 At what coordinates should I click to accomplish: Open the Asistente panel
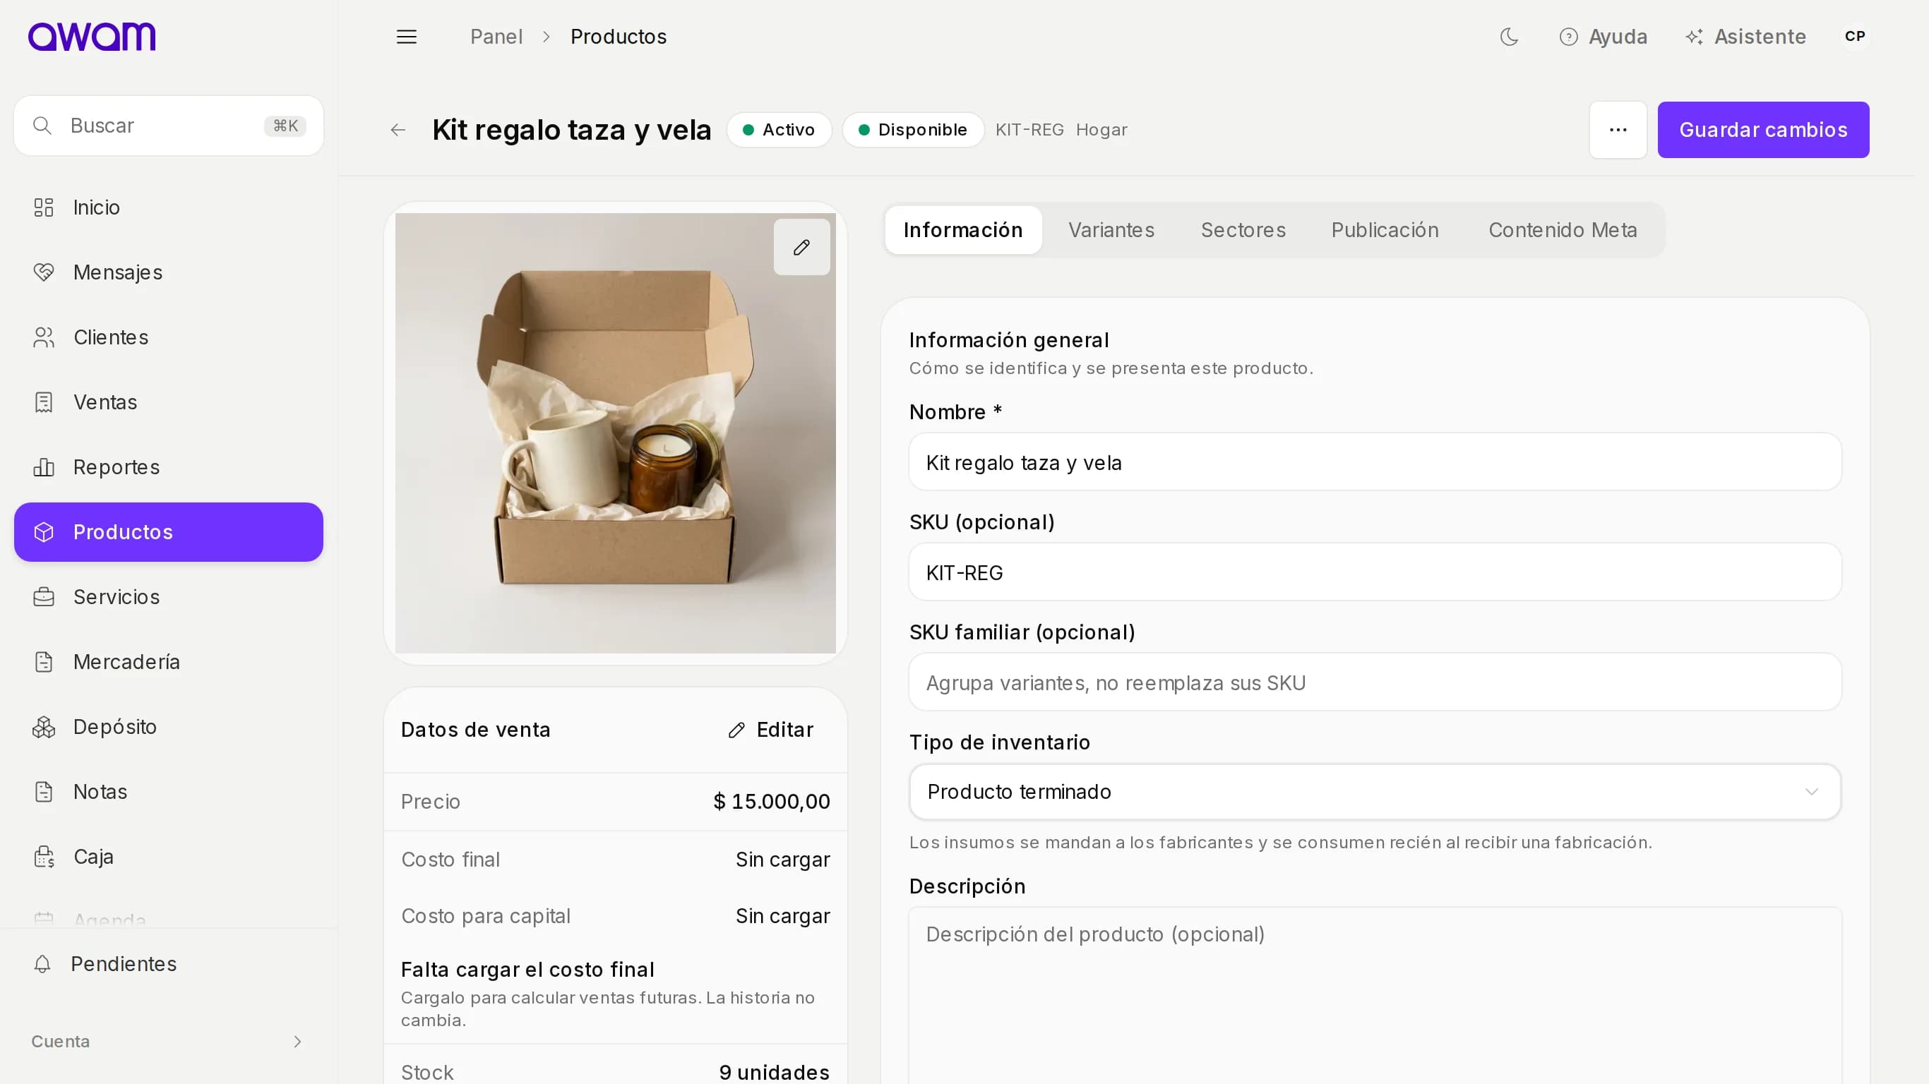[x=1745, y=37]
